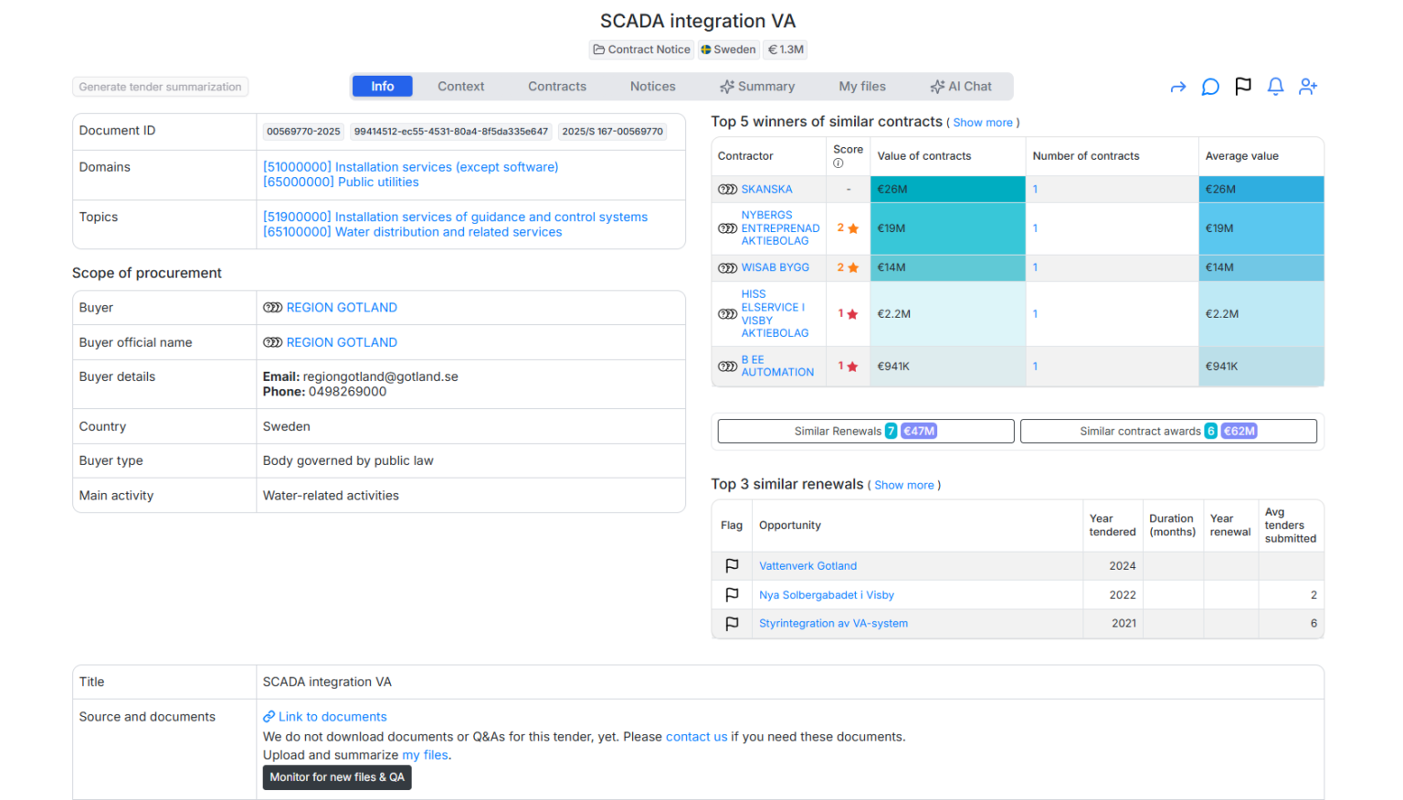Click Monitor for new files & QA
This screenshot has height=800, width=1403.
[336, 777]
